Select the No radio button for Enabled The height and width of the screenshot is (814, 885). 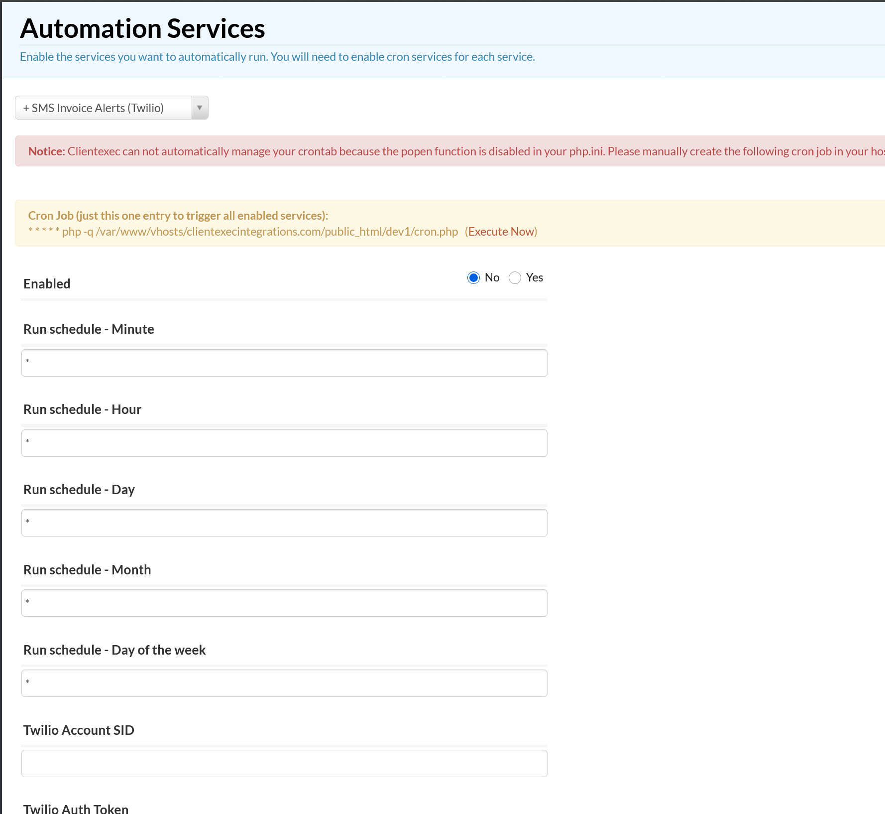(473, 277)
